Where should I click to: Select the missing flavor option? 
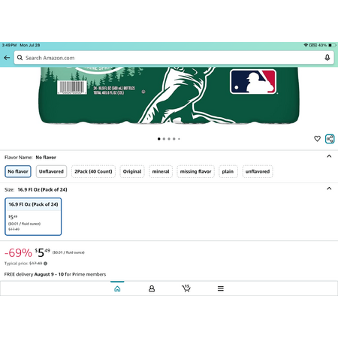[x=196, y=171]
